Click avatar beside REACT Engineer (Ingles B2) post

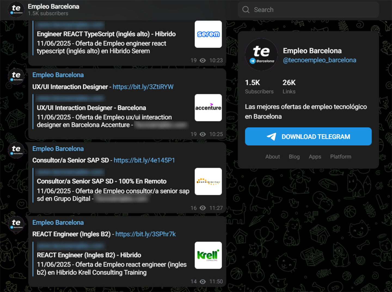16,224
